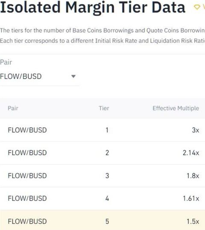Screen dimensions: 205x230
Task: Click the 1.5x effective multiple value
Action: 193,221
